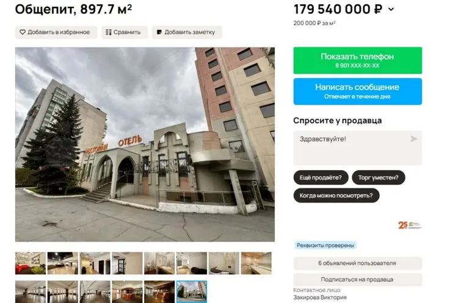The image size is (464, 303).
Task: Click the heart icon to add to favorites
Action: coord(23,32)
